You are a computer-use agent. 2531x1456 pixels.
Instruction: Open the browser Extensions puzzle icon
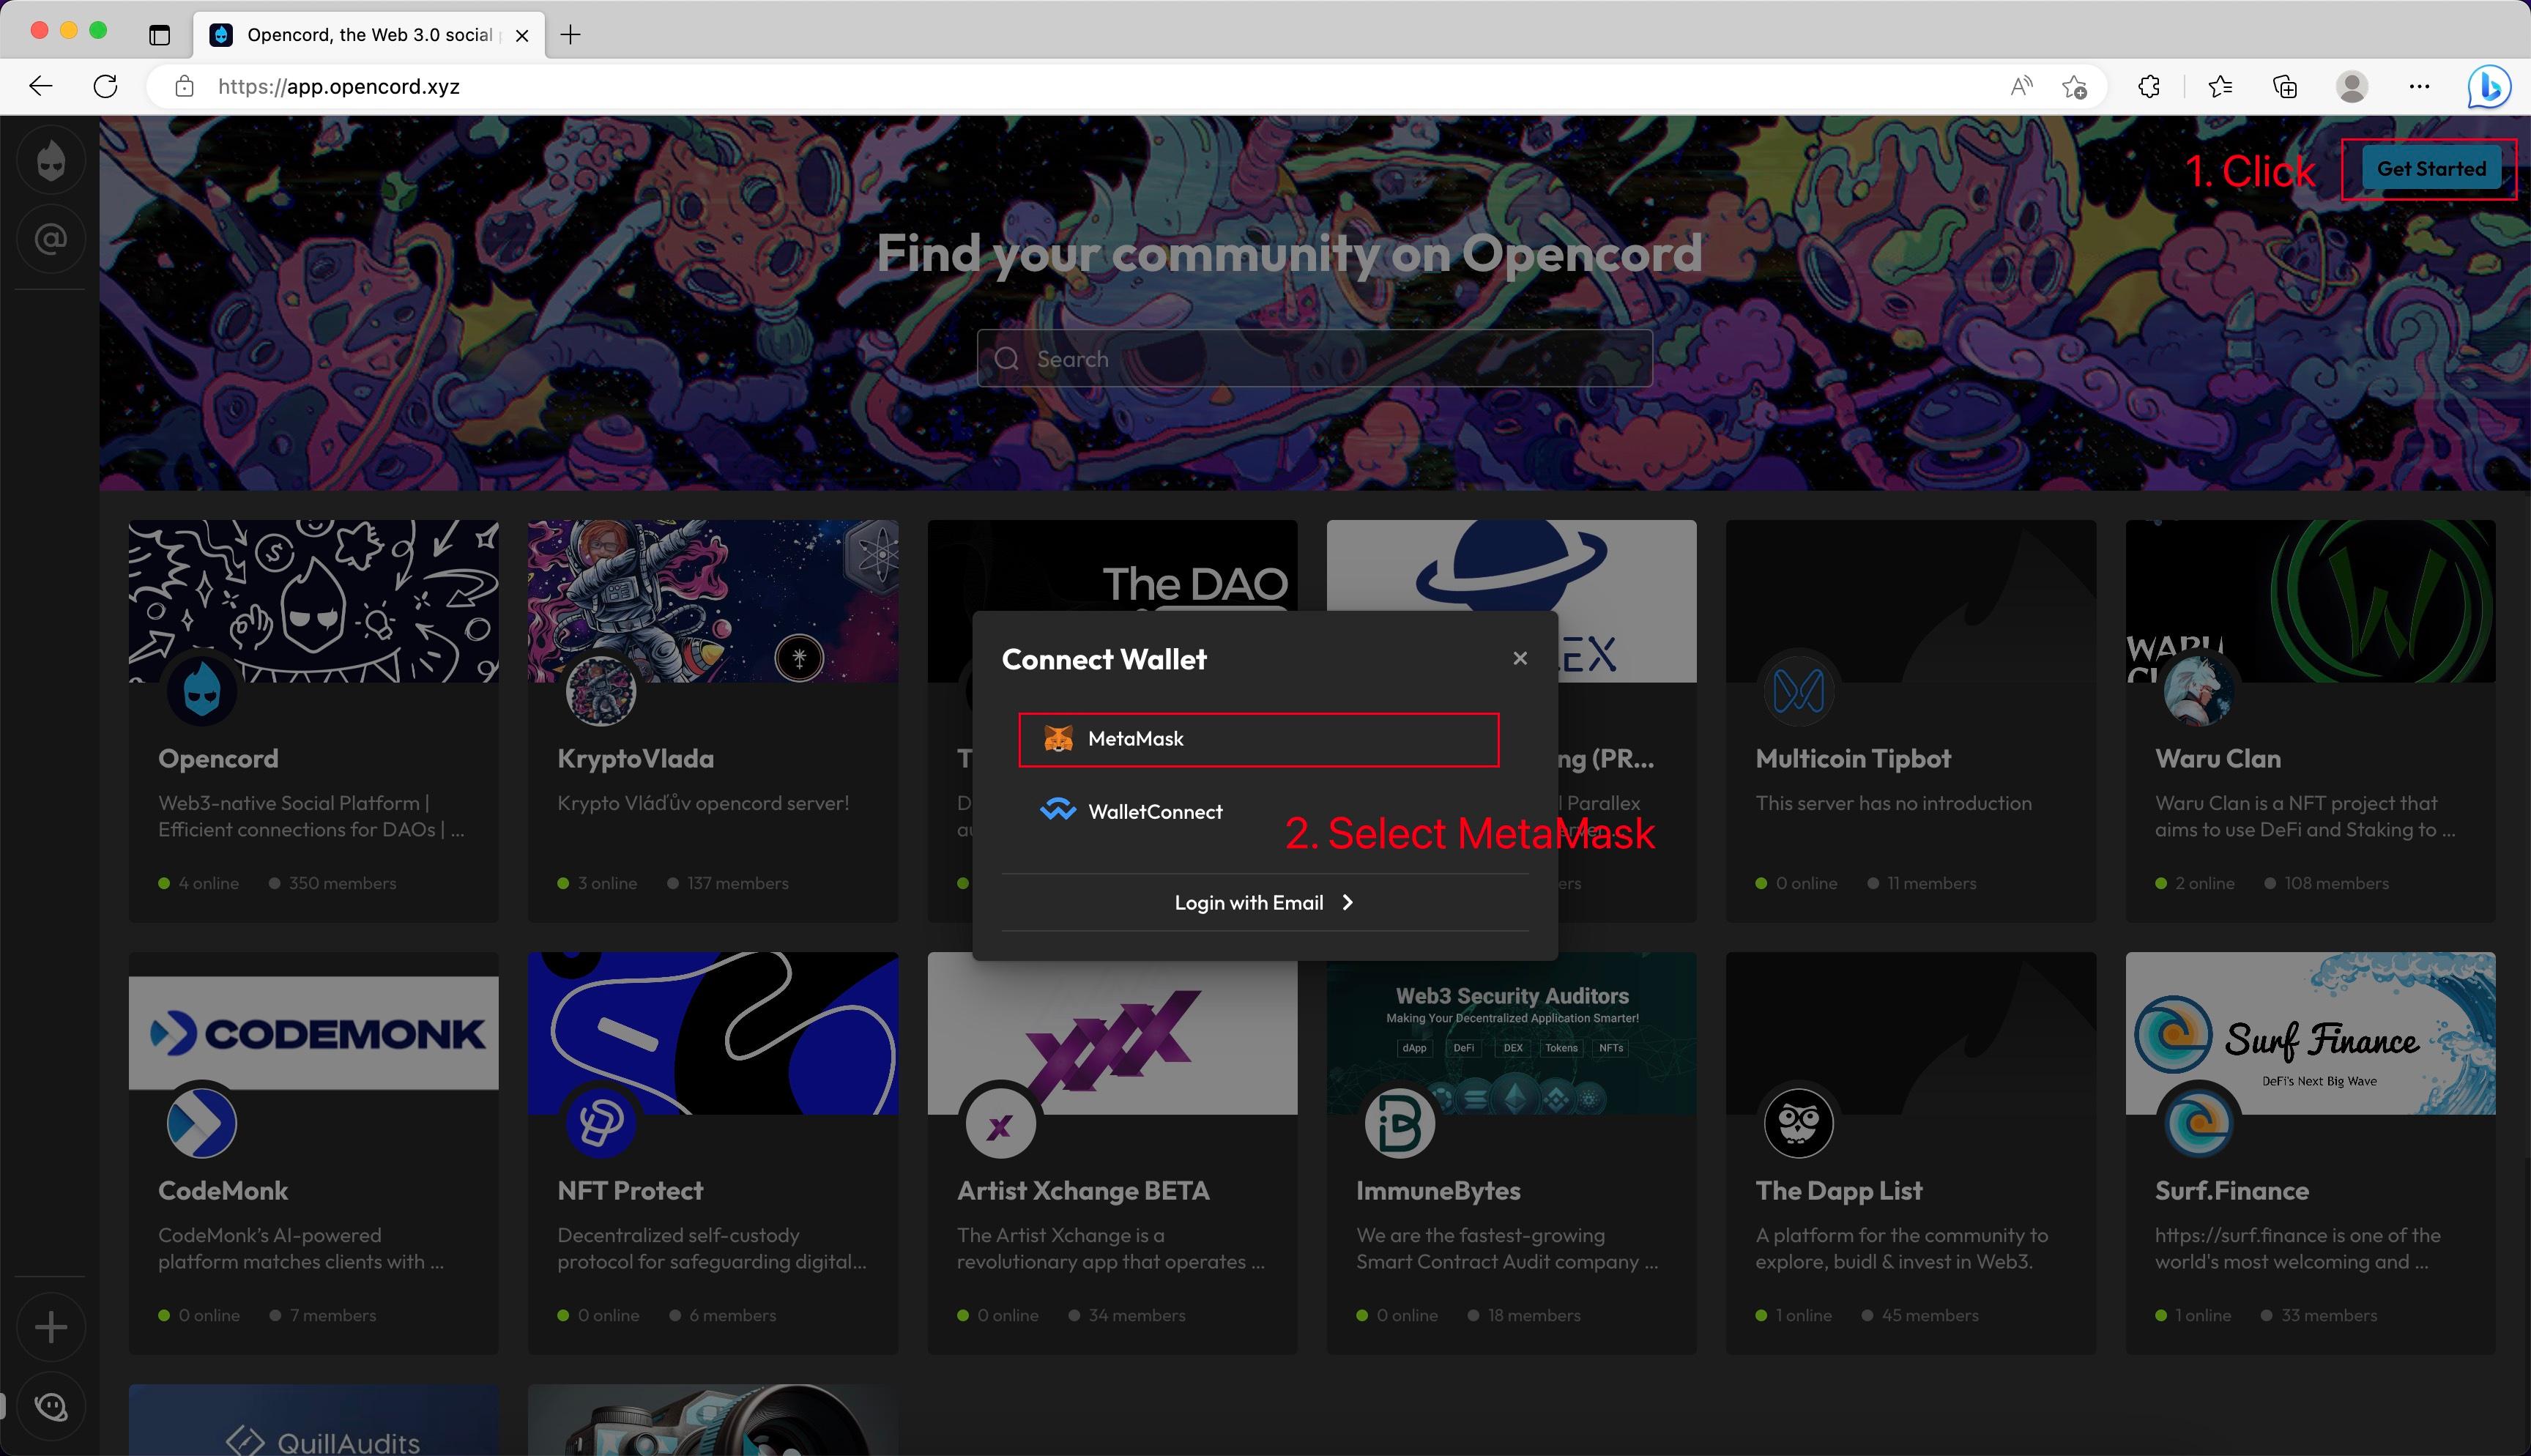click(2149, 87)
